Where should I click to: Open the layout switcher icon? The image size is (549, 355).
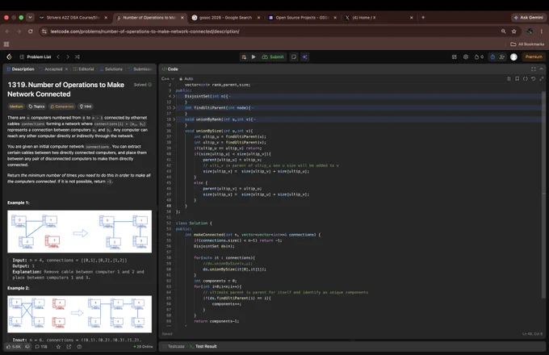point(454,56)
